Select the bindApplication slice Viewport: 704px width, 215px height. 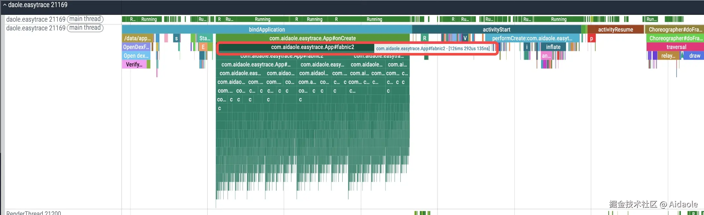click(267, 29)
